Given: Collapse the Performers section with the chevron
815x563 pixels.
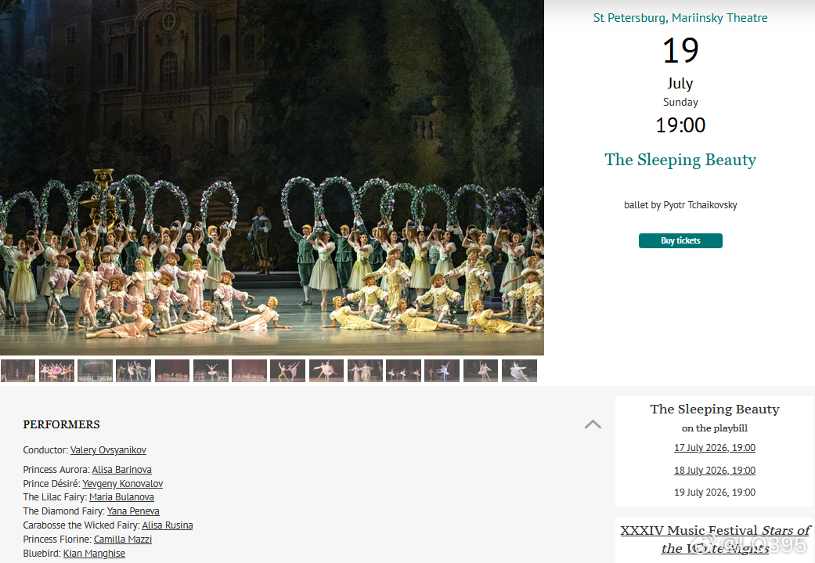Looking at the screenshot, I should click(x=593, y=424).
